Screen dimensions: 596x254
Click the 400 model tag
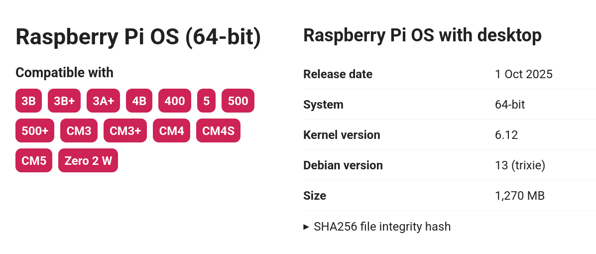coord(175,101)
